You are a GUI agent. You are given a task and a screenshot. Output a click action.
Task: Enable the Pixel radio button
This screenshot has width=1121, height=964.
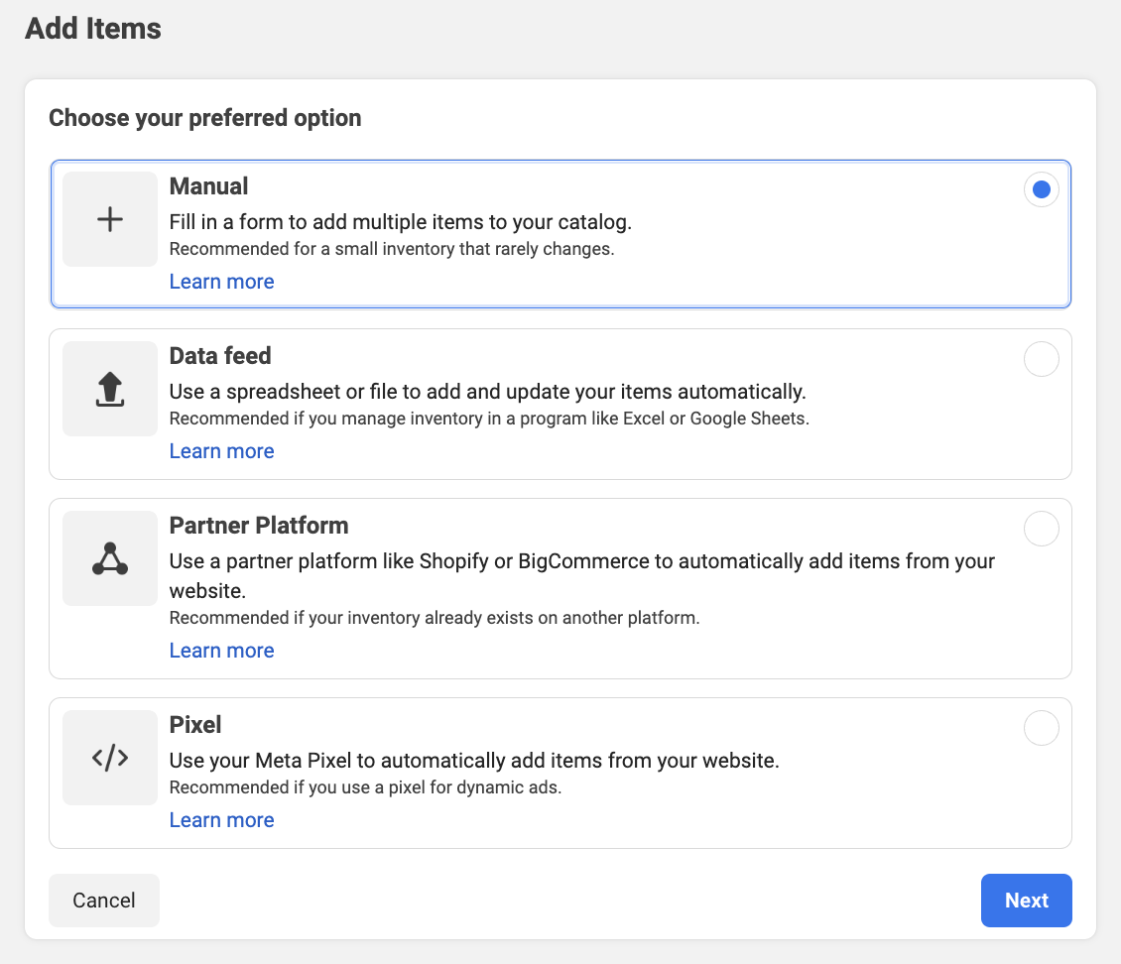[x=1041, y=728]
